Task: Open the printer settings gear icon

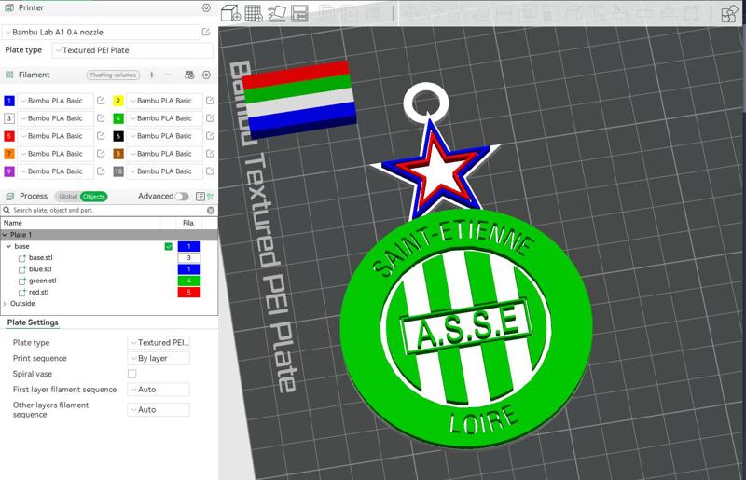Action: [206, 7]
